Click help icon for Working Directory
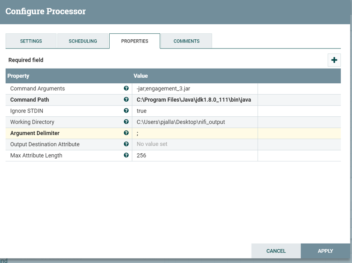 coord(126,122)
